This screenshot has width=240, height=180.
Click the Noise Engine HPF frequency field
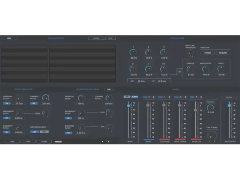[x=141, y=81]
